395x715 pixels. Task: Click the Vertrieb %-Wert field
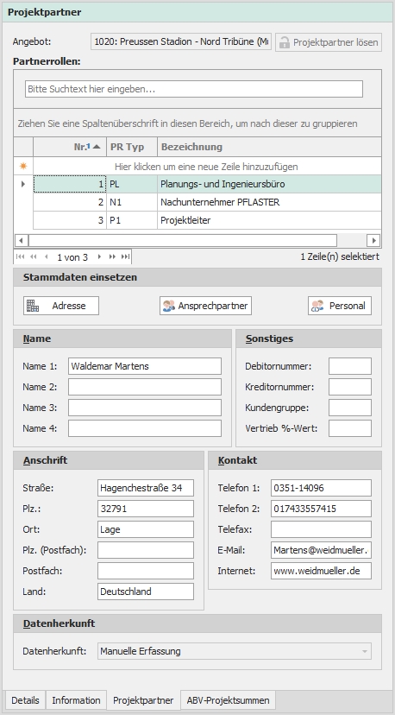[x=350, y=428]
